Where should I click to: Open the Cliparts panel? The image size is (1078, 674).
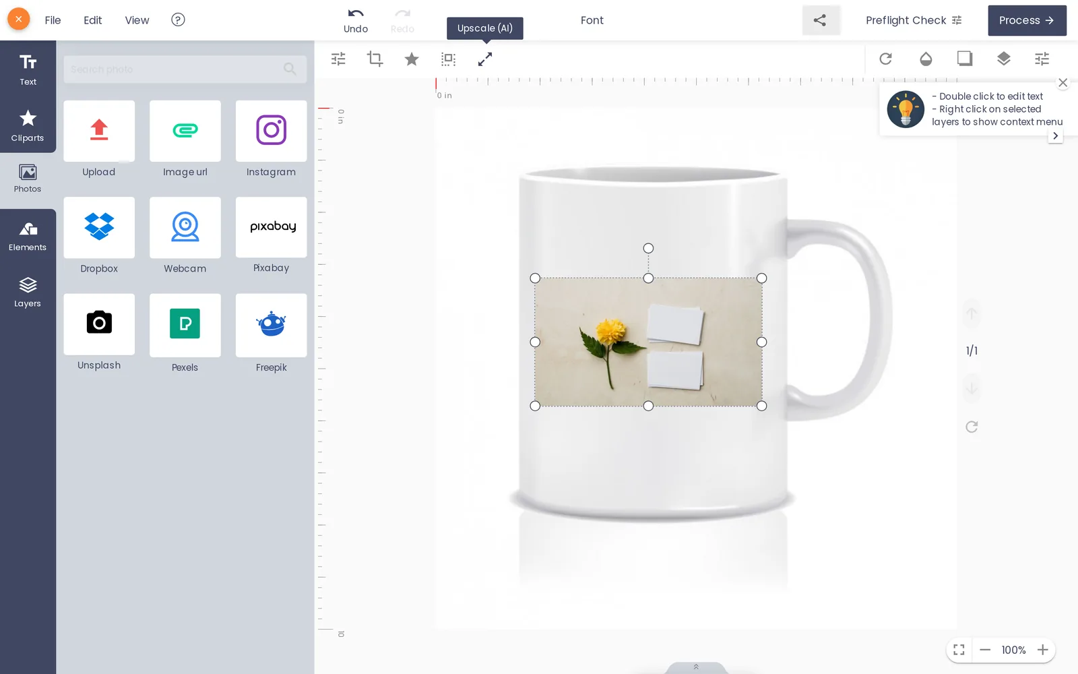[28, 125]
